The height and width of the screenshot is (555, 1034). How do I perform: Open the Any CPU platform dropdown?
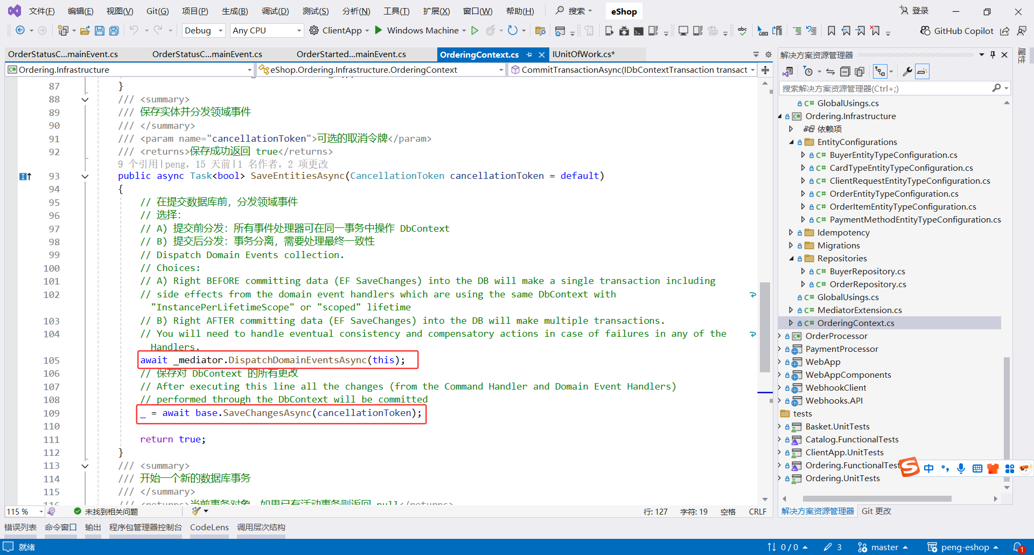click(267, 31)
